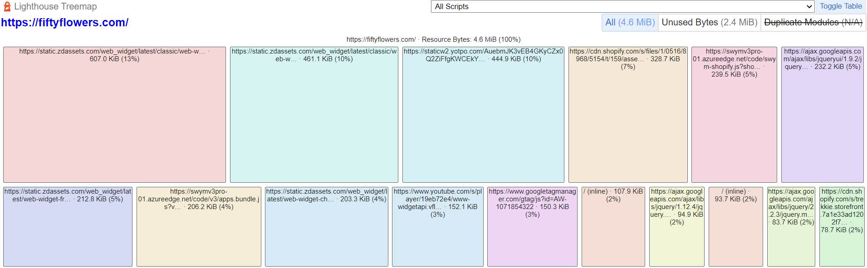
Task: Select the jquery 1.12.4 94.9 KiB tile
Action: (677, 227)
